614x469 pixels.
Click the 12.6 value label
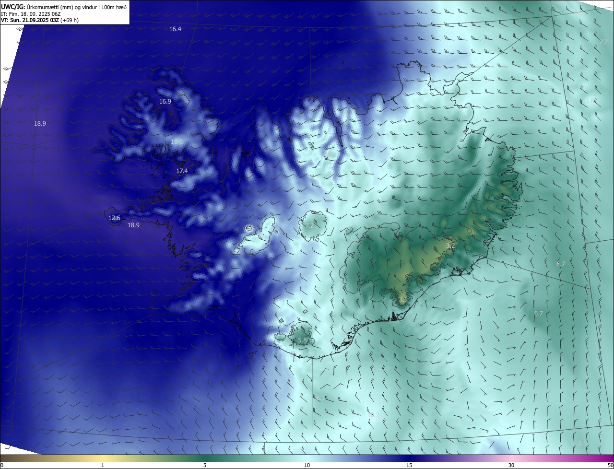114,218
